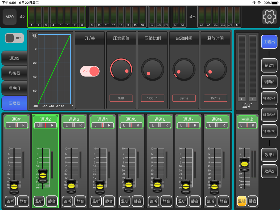Select input meter group channels 1-8
The height and width of the screenshot is (210, 280).
tap(57, 17)
